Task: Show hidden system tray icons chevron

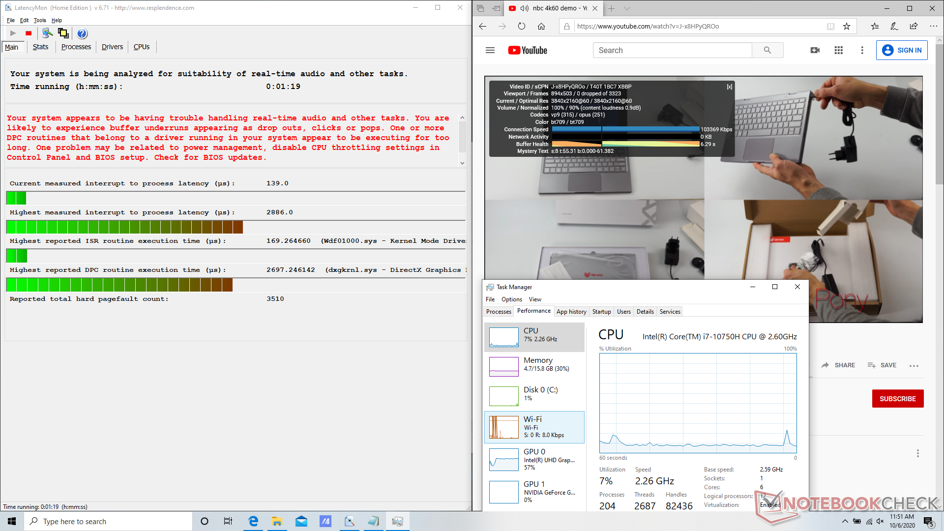Action: coord(845,521)
